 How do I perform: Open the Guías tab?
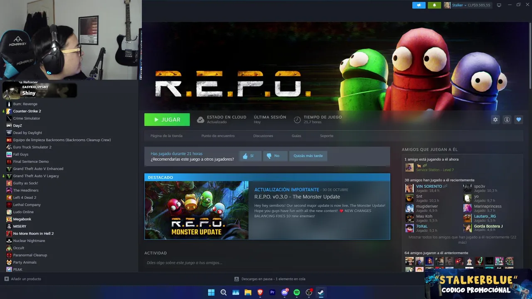click(x=296, y=136)
